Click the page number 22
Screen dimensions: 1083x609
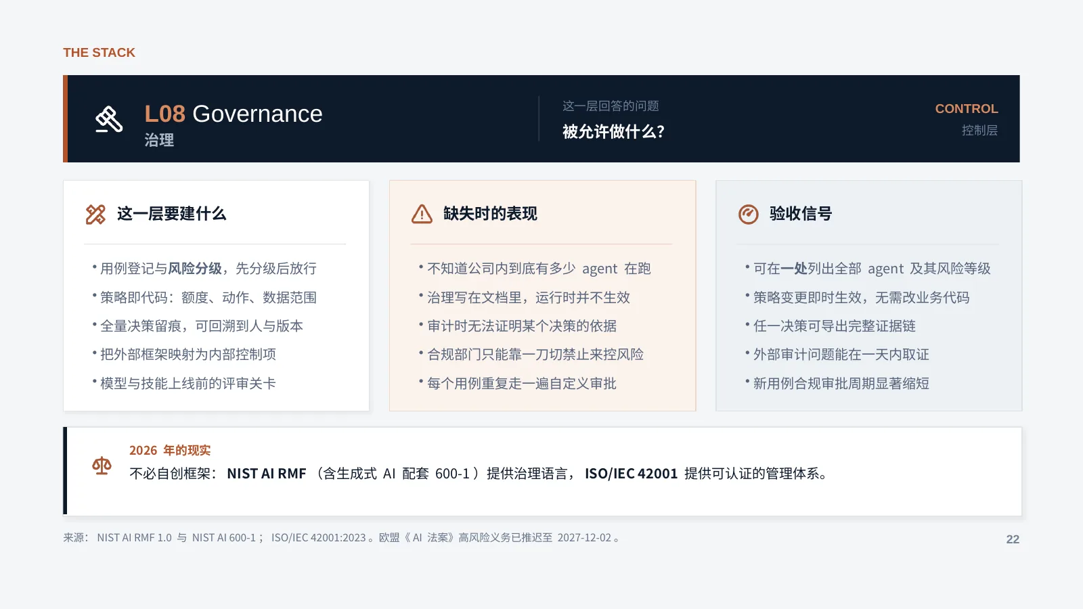(x=1013, y=539)
